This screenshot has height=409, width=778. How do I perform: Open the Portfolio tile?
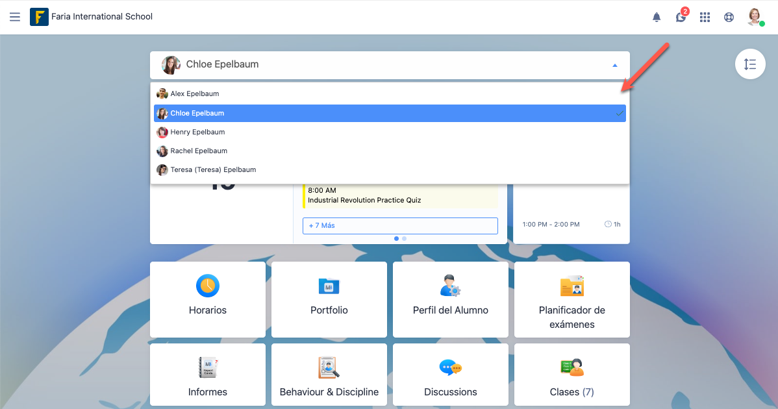[329, 299]
